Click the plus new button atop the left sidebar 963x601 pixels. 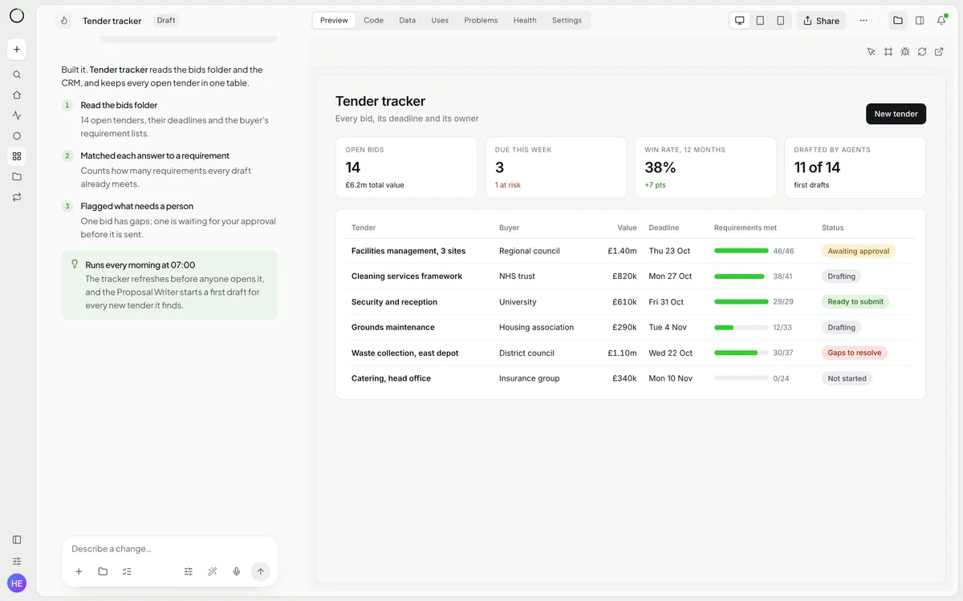pyautogui.click(x=17, y=49)
